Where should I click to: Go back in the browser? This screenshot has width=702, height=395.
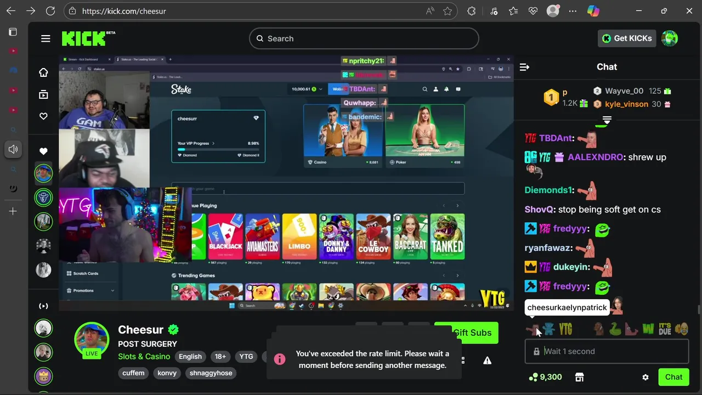pyautogui.click(x=11, y=11)
